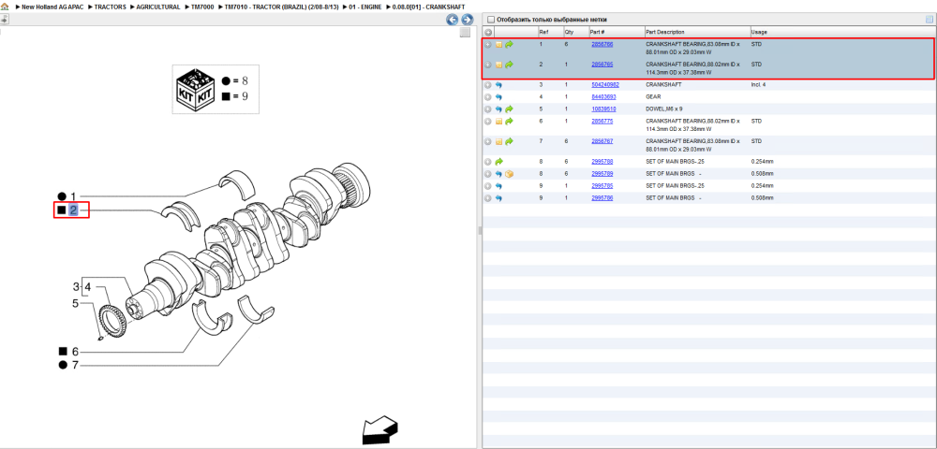Select callout 6 in the diagram
This screenshot has width=937, height=449.
point(75,352)
